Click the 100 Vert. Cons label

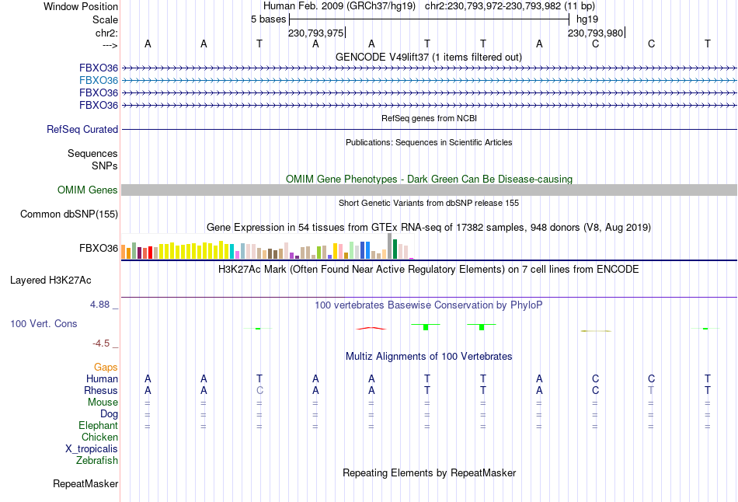tap(44, 323)
